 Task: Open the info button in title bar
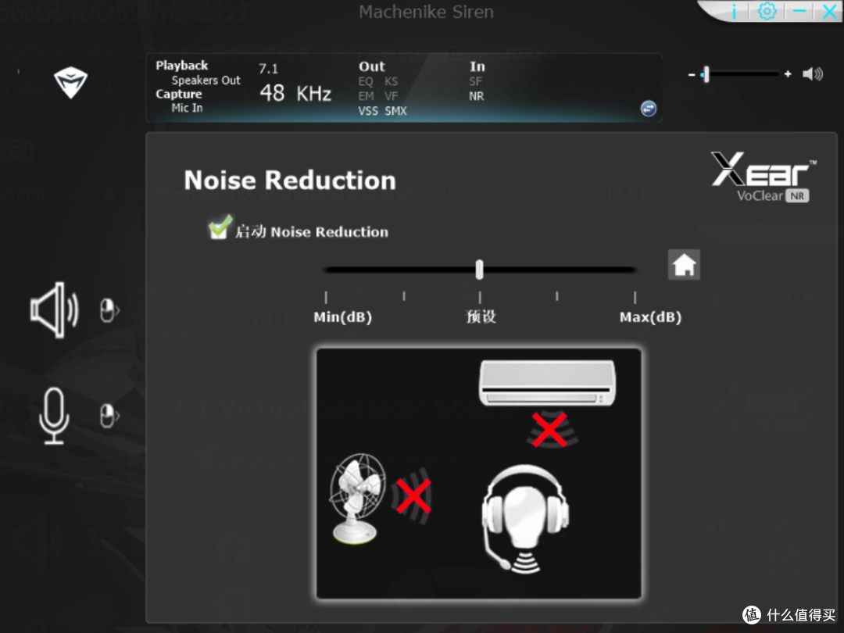click(x=734, y=11)
